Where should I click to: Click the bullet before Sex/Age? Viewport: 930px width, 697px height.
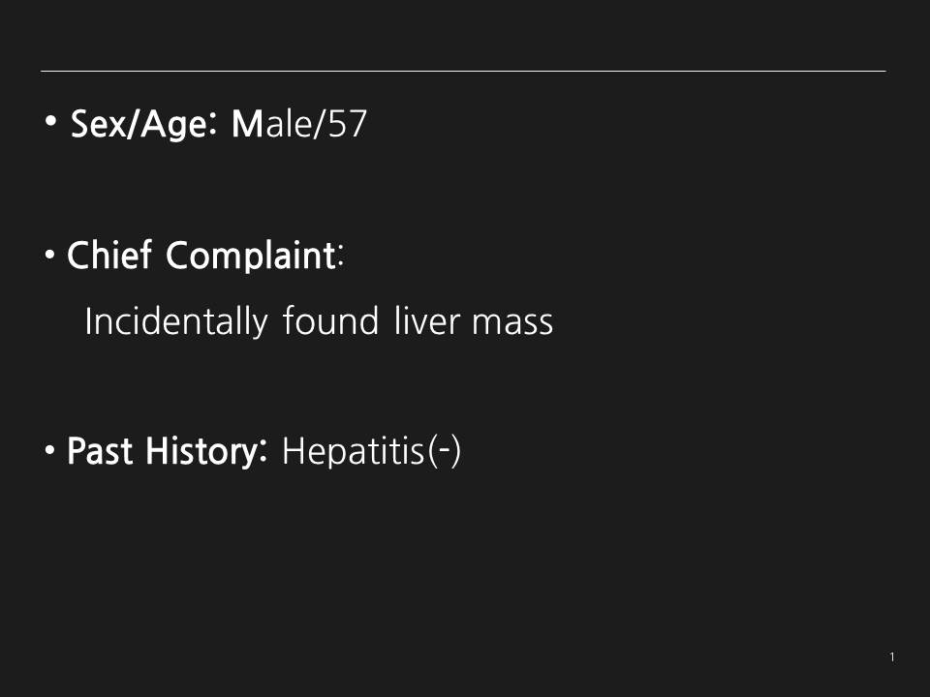pyautogui.click(x=51, y=121)
